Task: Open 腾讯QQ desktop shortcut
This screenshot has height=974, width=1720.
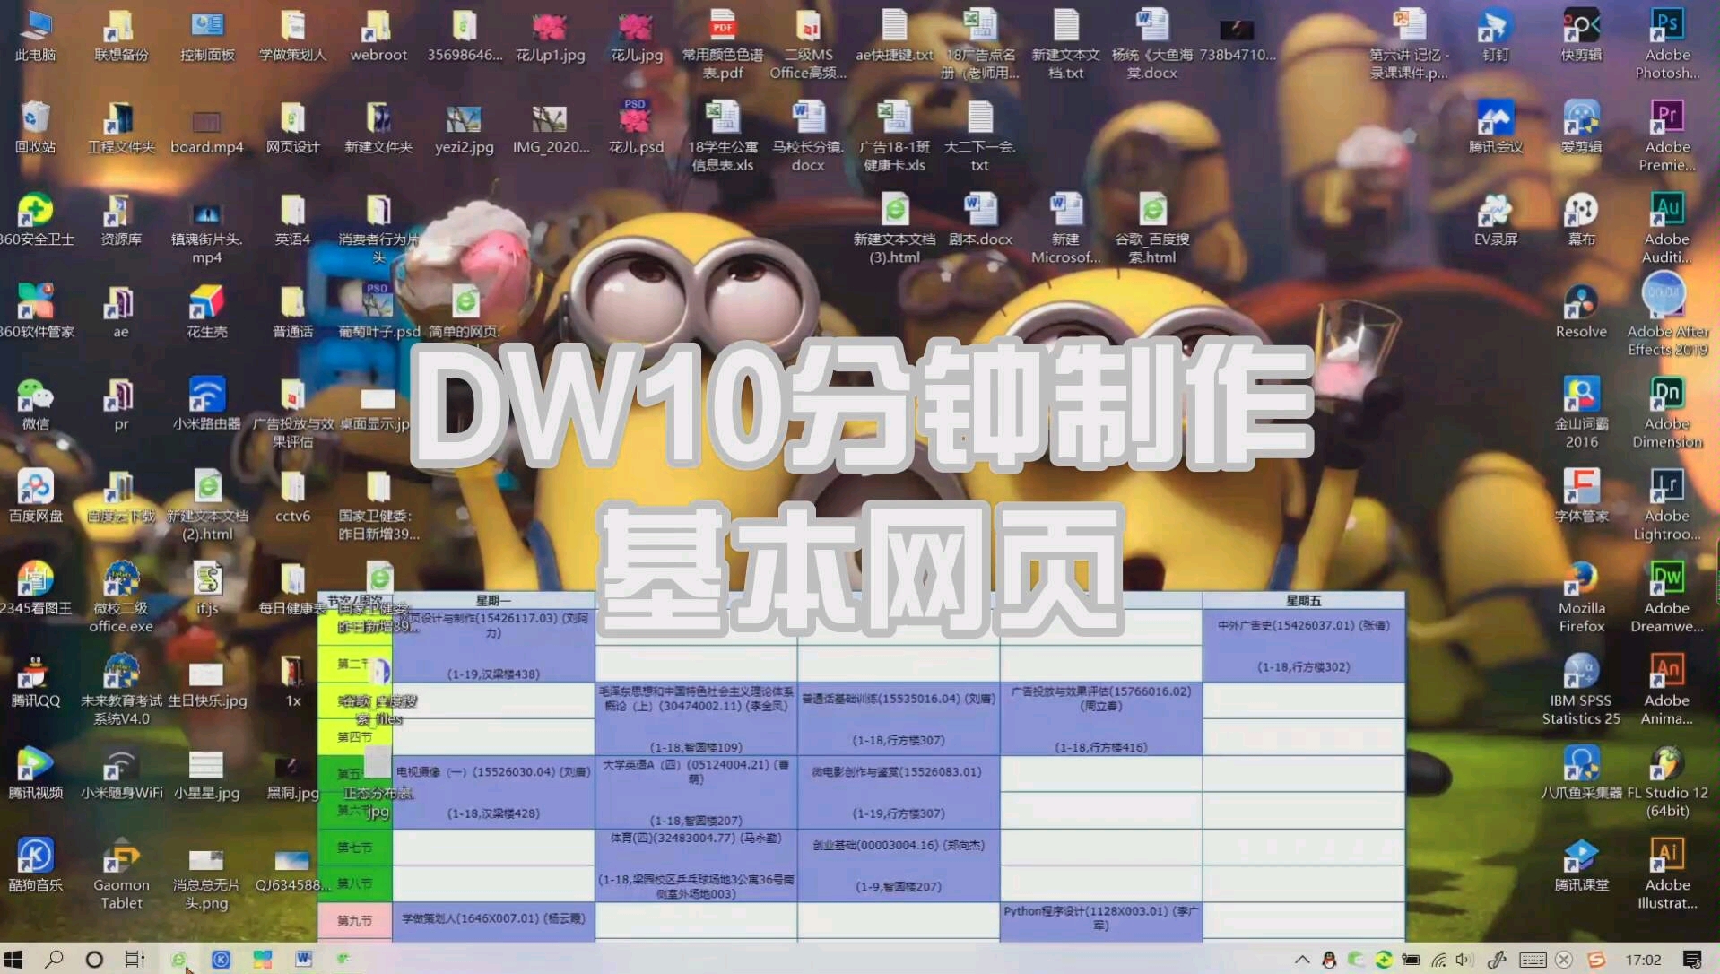Action: [x=36, y=682]
